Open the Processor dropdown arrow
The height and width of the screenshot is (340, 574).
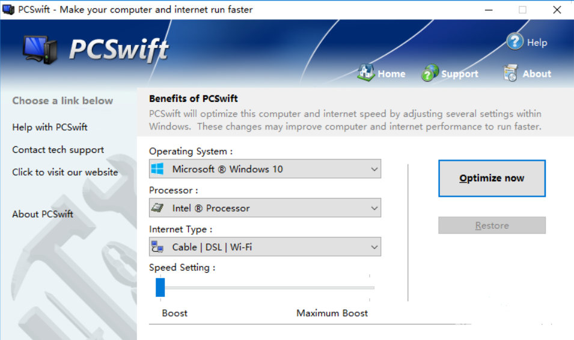tap(374, 208)
